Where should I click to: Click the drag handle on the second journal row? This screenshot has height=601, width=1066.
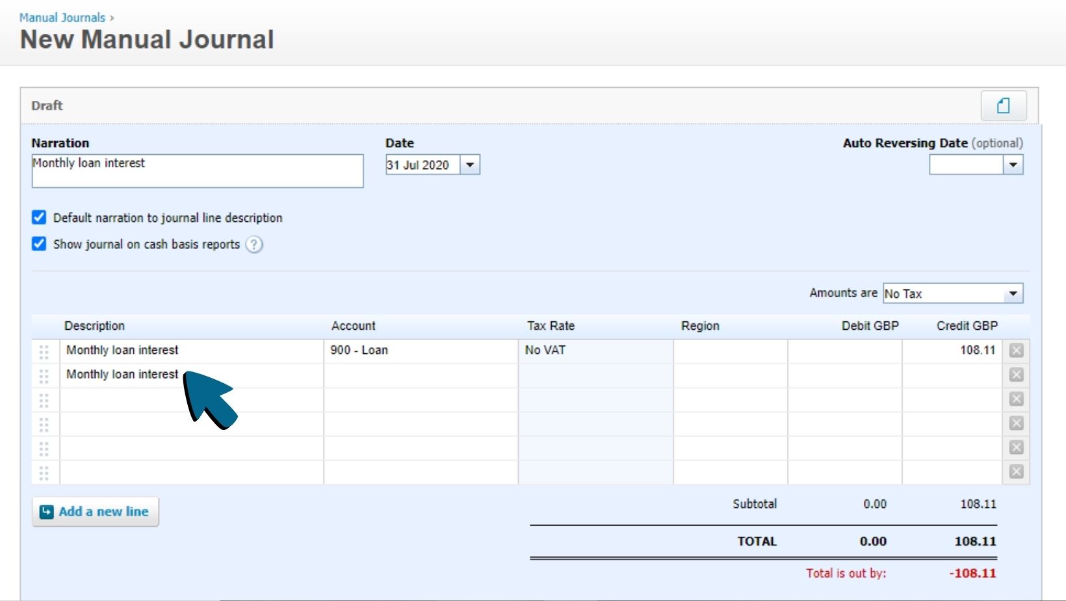coord(44,375)
